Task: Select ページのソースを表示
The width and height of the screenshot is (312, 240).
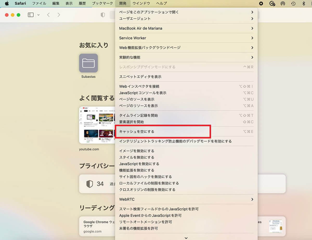Action: [186, 99]
